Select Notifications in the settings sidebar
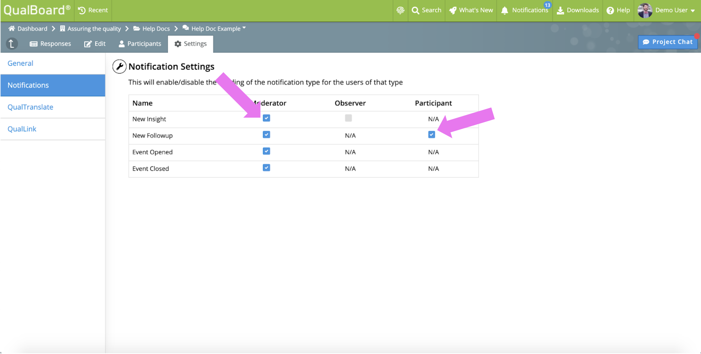The image size is (701, 354). click(x=53, y=85)
